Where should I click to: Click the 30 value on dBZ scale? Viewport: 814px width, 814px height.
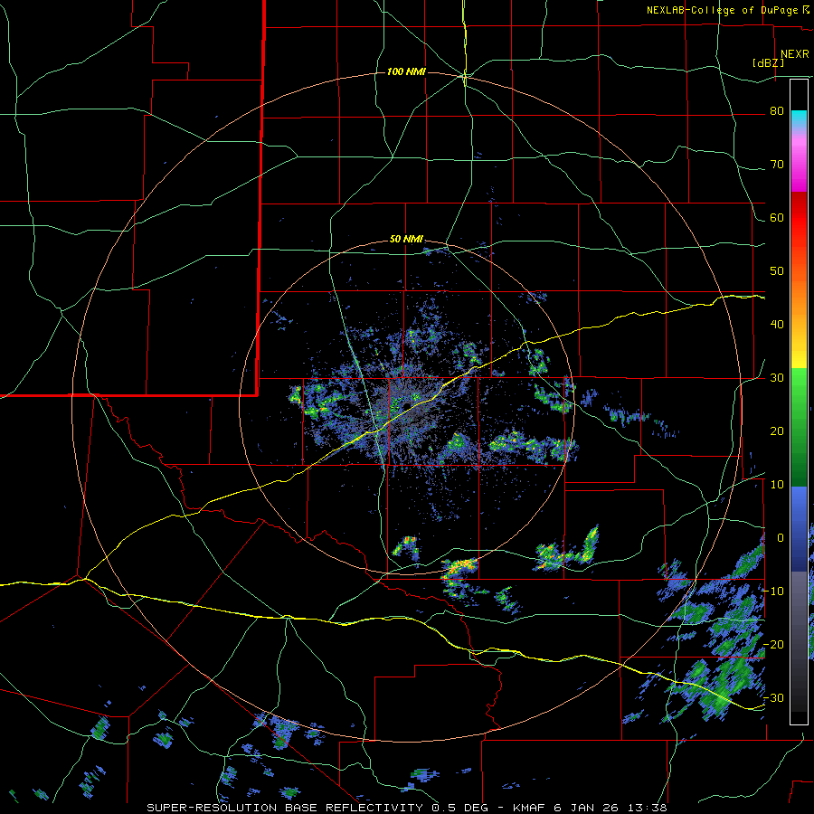[777, 377]
